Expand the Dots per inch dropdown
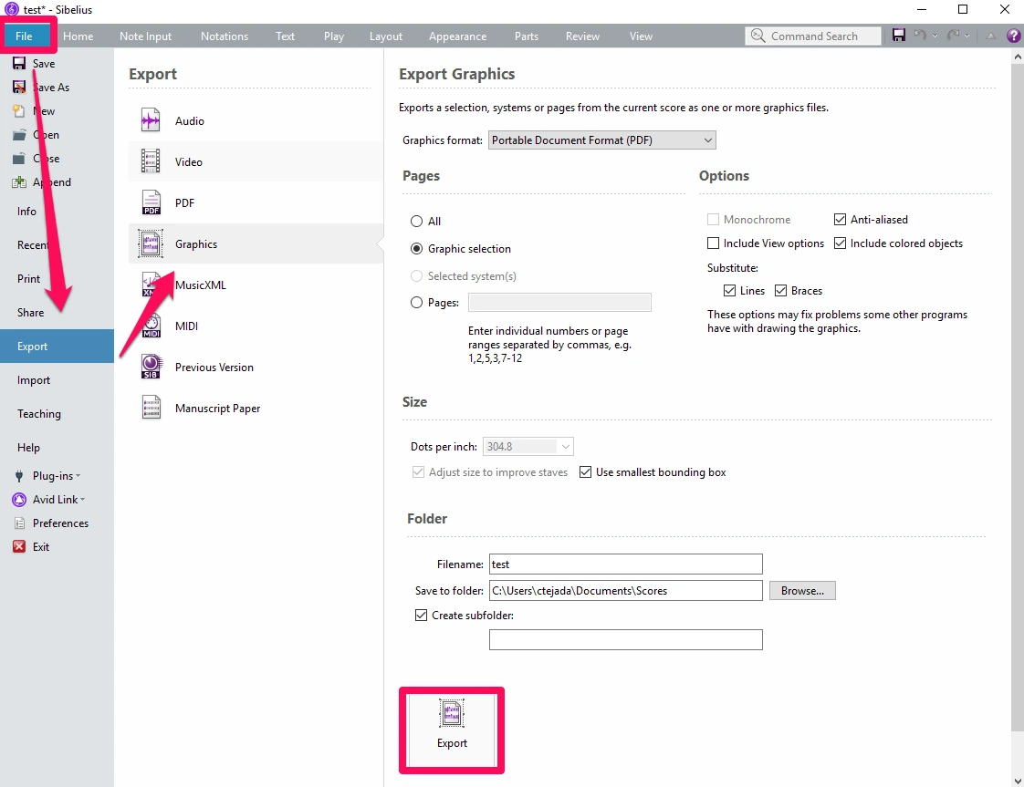Screen dimensions: 1024x787 568,446
